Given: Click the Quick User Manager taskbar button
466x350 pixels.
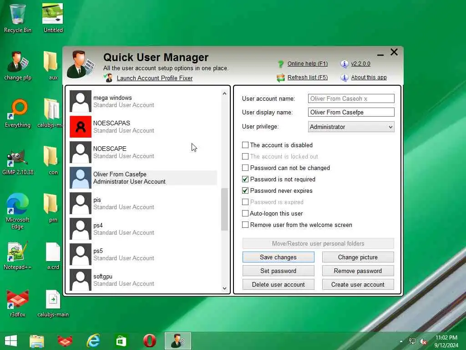Looking at the screenshot, I should [178, 341].
